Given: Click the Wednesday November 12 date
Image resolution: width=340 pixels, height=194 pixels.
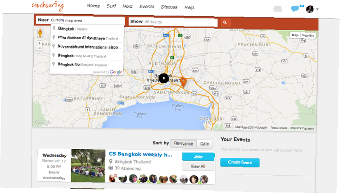Looking at the screenshot, I should point(54,158).
